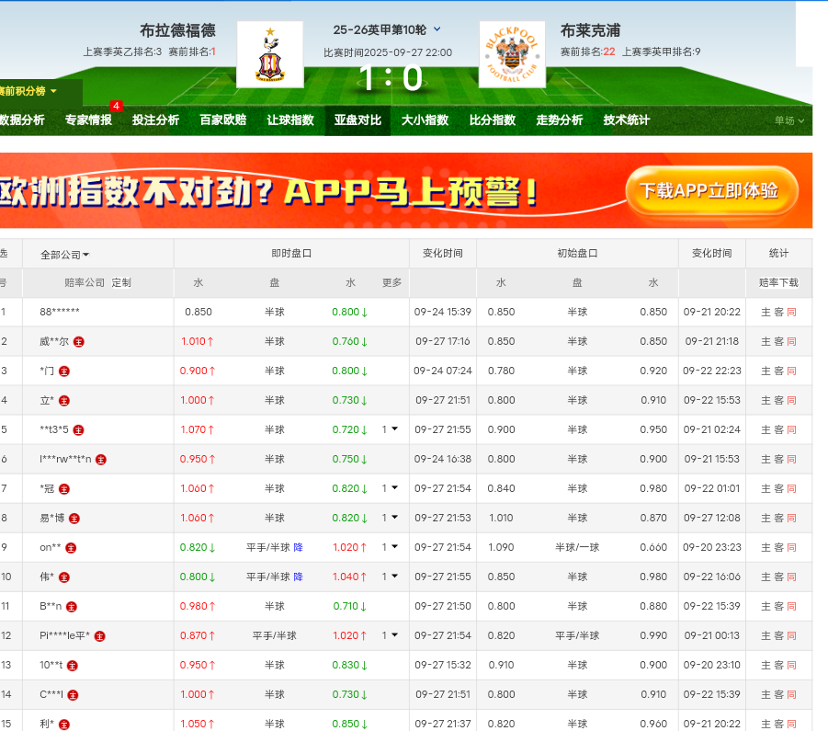Viewport: 828px width, 731px height.
Task: Open the 单场 dropdown in navigation bar
Action: pos(788,120)
